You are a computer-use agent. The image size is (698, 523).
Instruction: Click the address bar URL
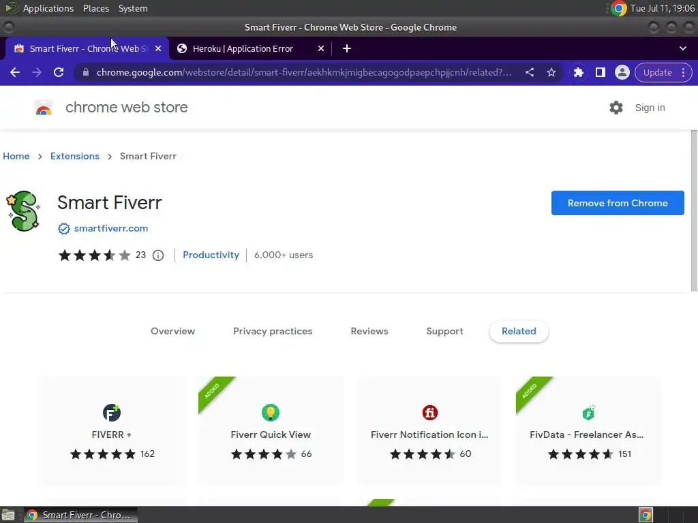pos(304,72)
